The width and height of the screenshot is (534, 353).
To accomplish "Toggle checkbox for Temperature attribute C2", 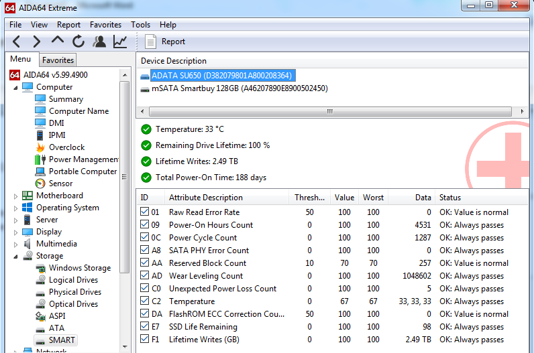I will (x=144, y=301).
